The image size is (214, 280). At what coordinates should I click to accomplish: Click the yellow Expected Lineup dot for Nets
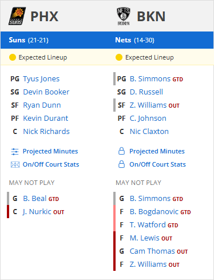(119, 57)
